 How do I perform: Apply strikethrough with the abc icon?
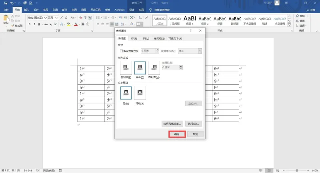coord(46,24)
